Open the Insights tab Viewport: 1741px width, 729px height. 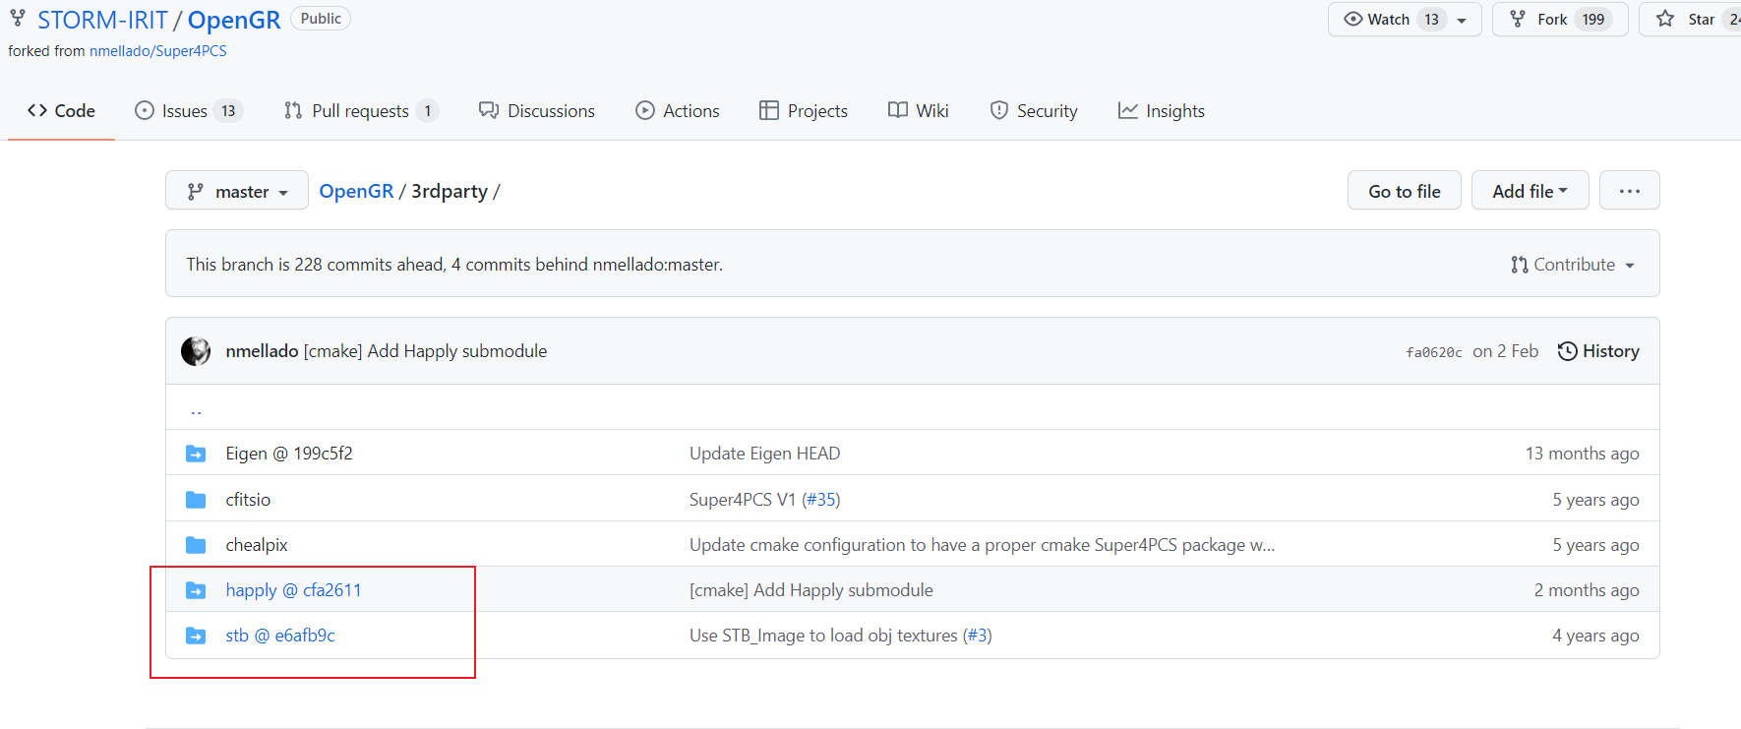[x=1162, y=111]
